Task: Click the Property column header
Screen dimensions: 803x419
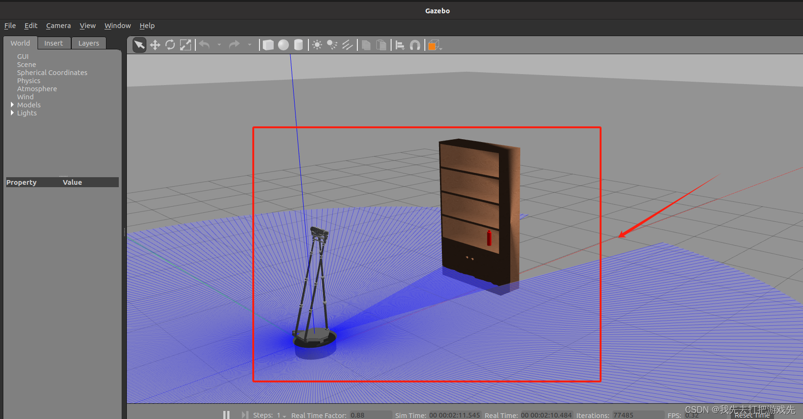Action: 21,182
